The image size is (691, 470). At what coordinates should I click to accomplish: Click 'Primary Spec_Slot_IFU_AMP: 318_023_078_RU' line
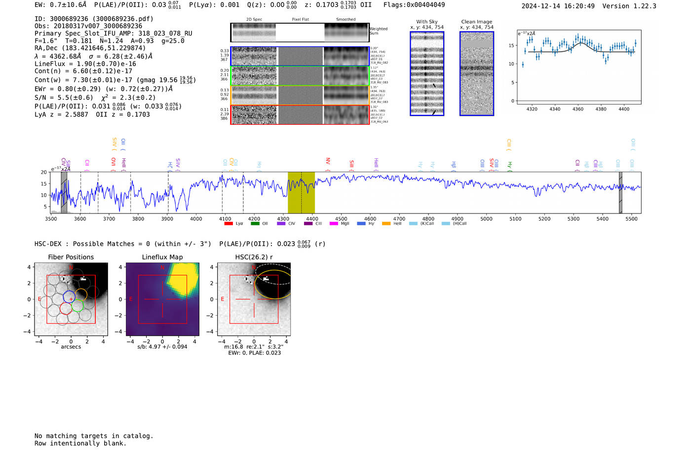point(114,34)
